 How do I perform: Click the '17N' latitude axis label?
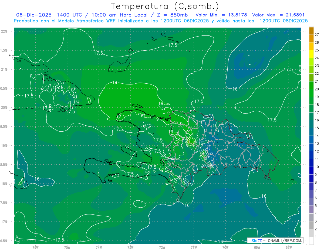click(4, 222)
